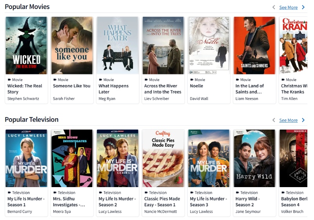Click next arrow in Popular Movies
Screen dimensions: 314x220
(303, 7)
